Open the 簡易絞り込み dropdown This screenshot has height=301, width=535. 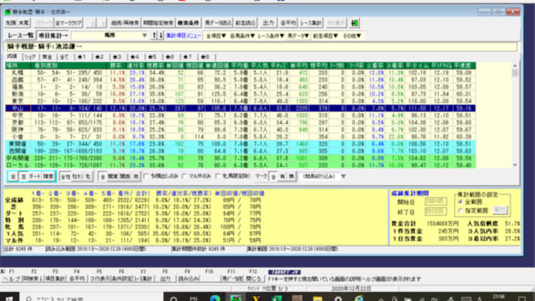click(x=343, y=176)
